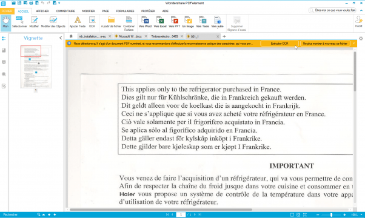Activate the Sélectionner text tool
The height and width of the screenshot is (218, 365).
tap(19, 22)
